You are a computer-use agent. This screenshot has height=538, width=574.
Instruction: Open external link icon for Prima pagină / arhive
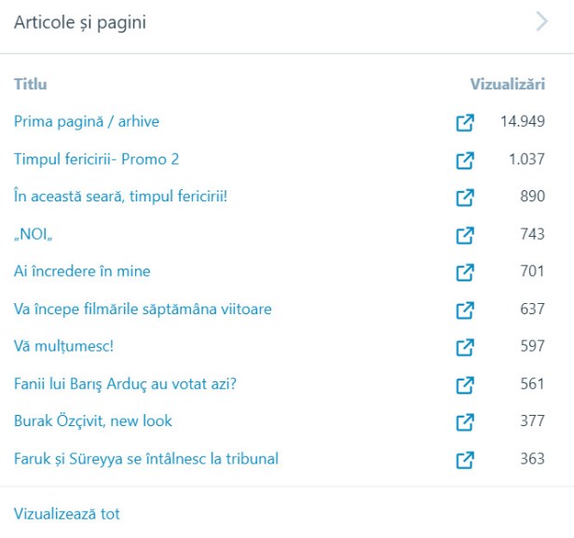tap(464, 123)
